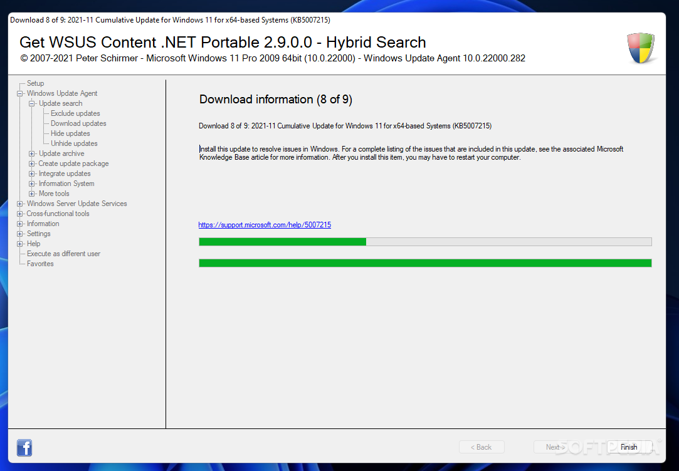The height and width of the screenshot is (471, 679).
Task: Select Setup in the tree
Action: point(36,83)
